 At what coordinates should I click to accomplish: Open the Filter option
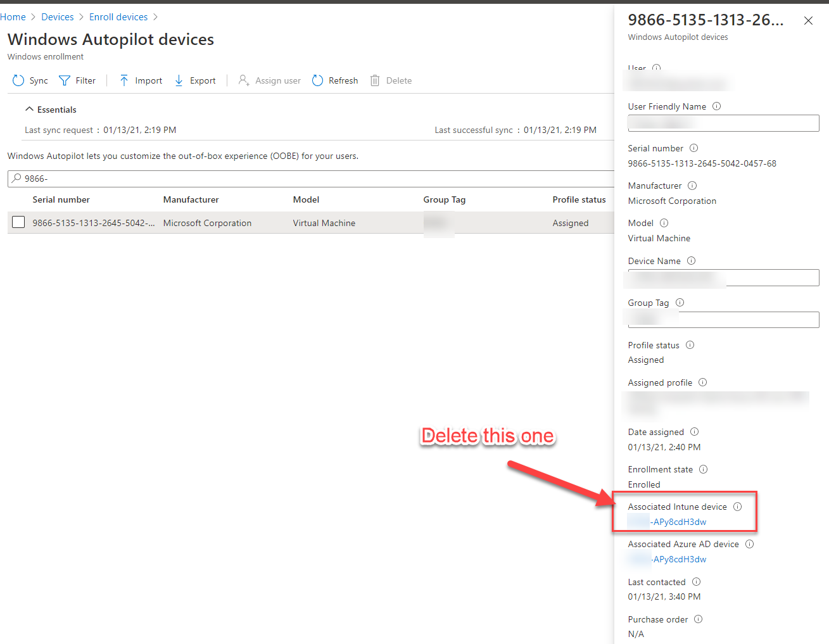(77, 80)
